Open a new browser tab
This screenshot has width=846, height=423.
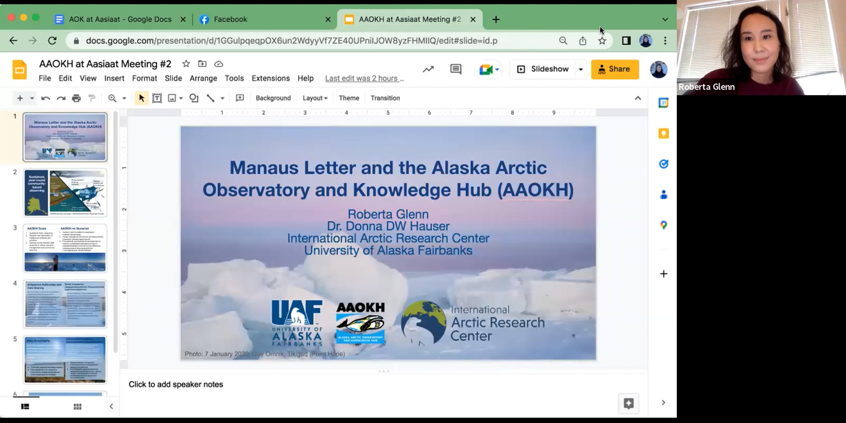[496, 19]
